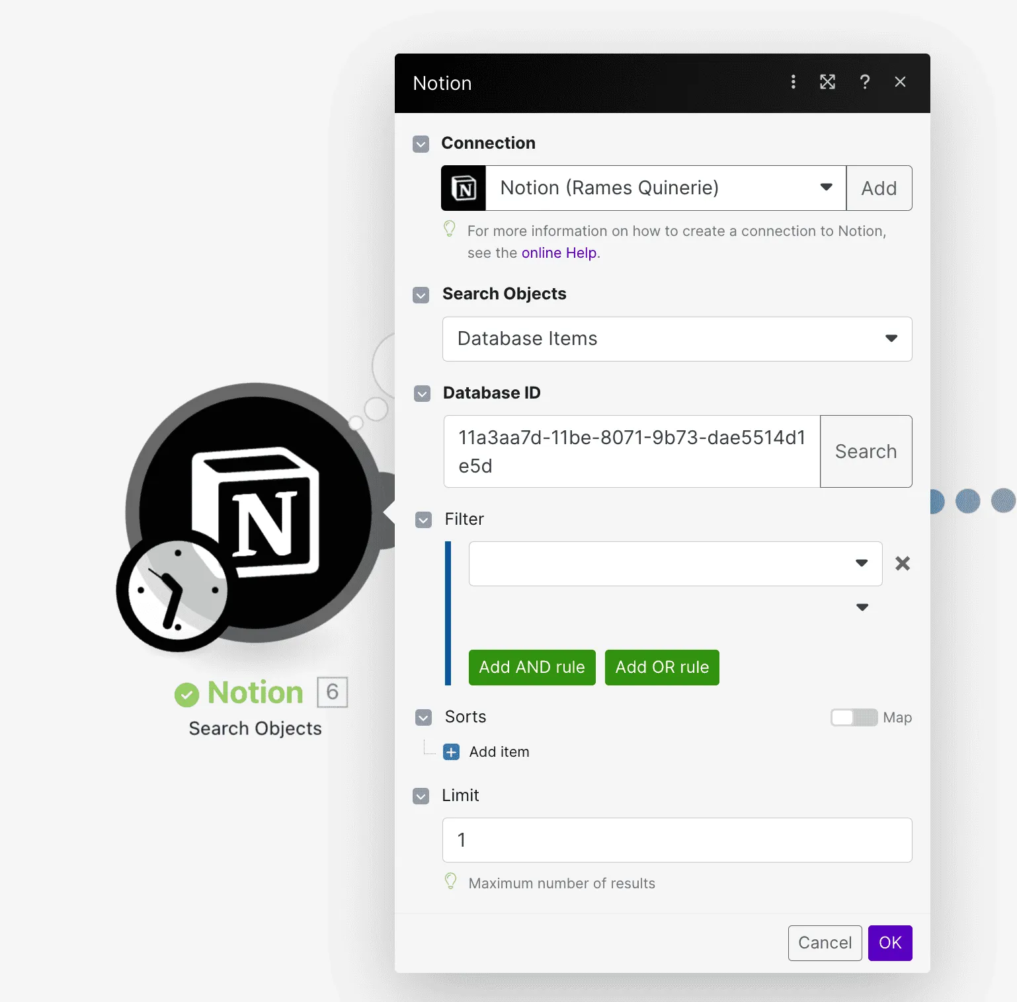Click the Notion title in dialog header
The width and height of the screenshot is (1017, 1002).
pyautogui.click(x=442, y=83)
